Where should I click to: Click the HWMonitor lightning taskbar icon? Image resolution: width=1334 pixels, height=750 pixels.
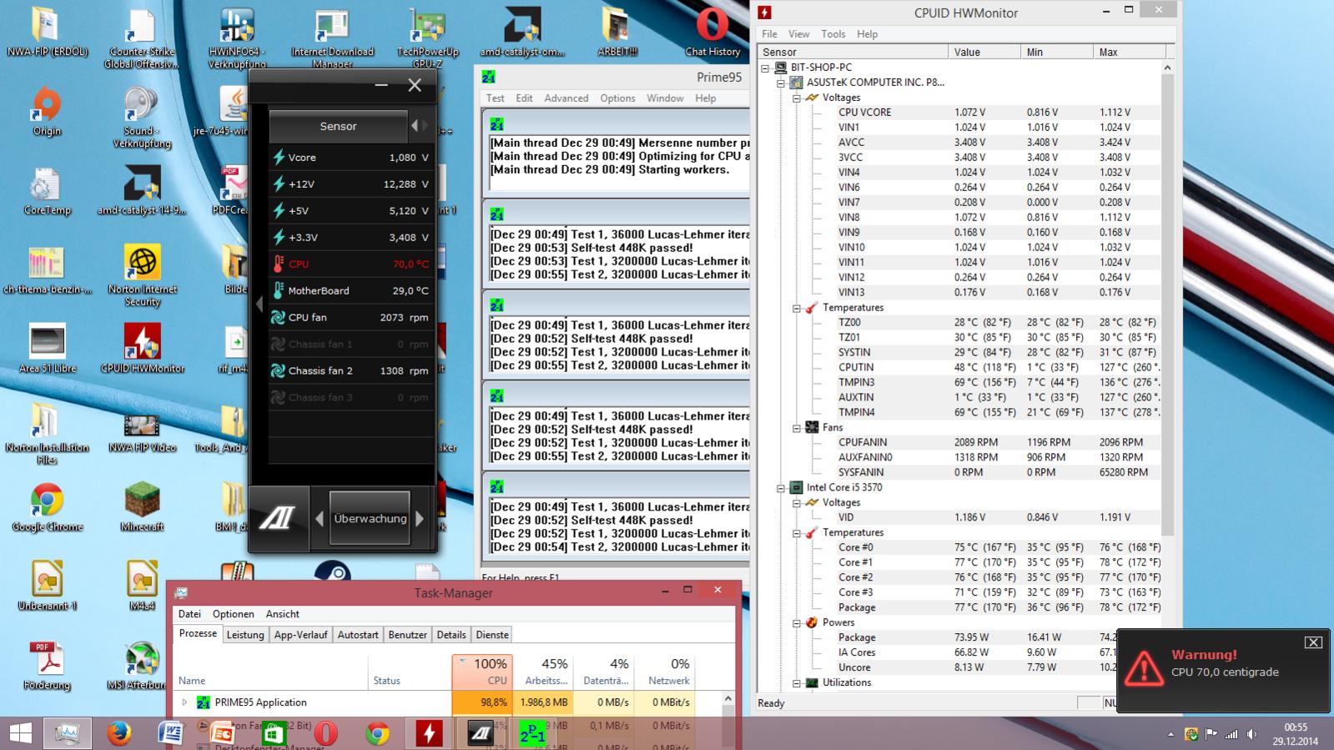[429, 733]
